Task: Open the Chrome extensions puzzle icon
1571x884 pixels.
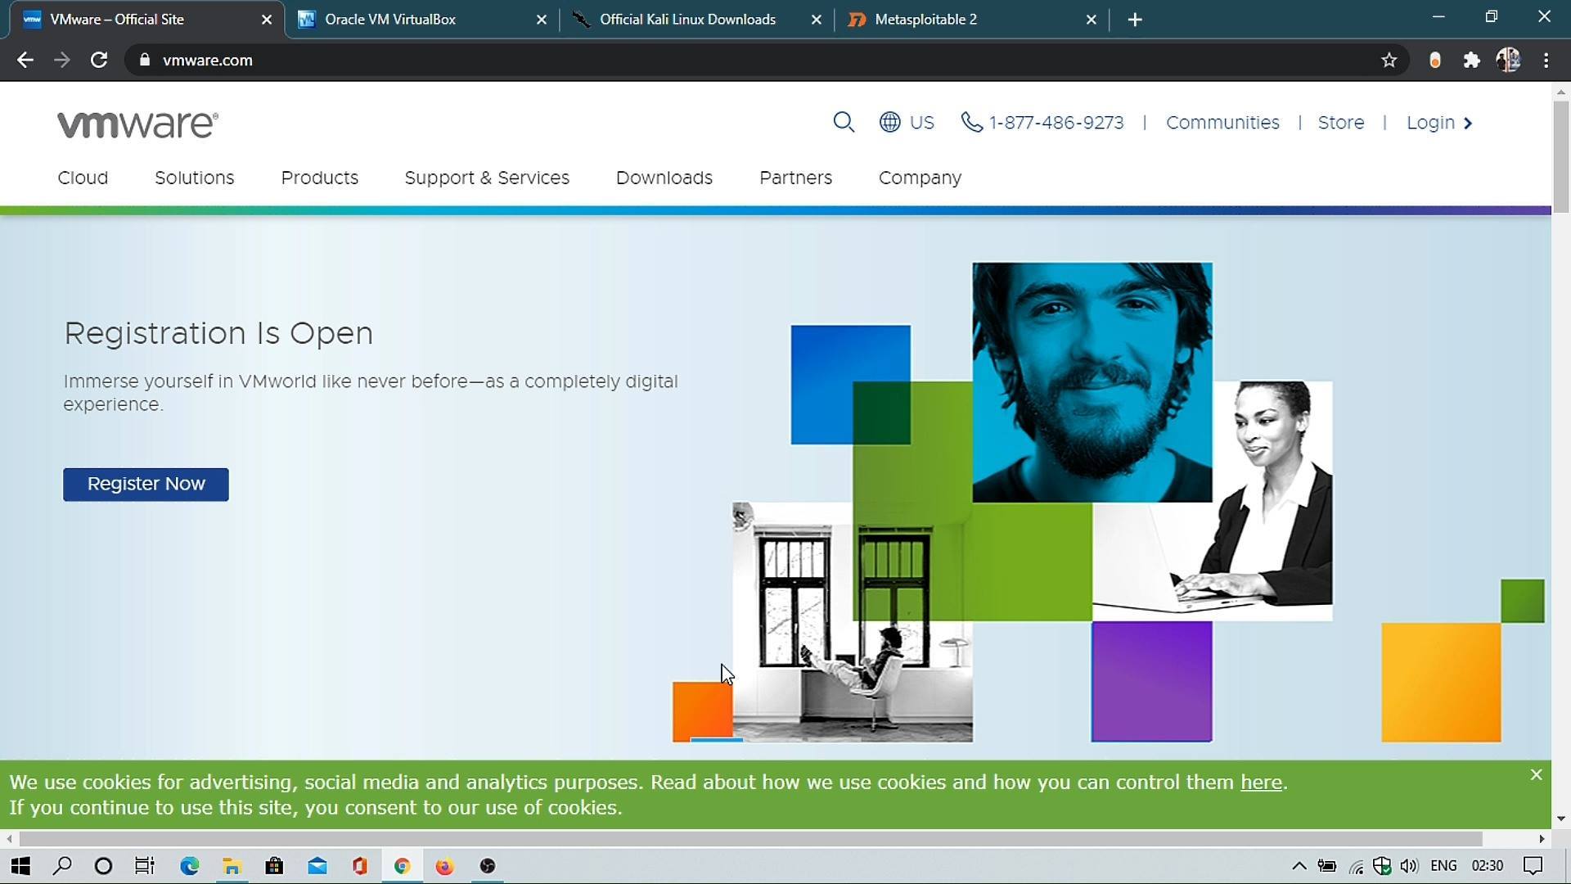Action: coord(1471,60)
